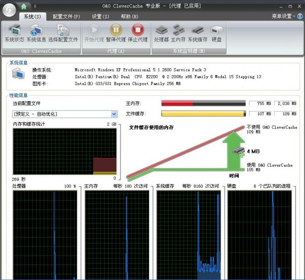305x280 pixels.
Task: Click the yellow 文件缓存 usage bar
Action: coord(204,113)
